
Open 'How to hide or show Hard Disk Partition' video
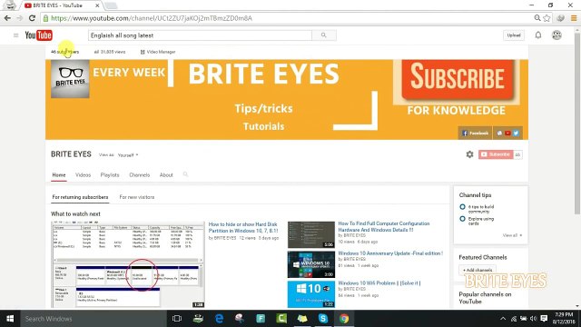pos(243,227)
